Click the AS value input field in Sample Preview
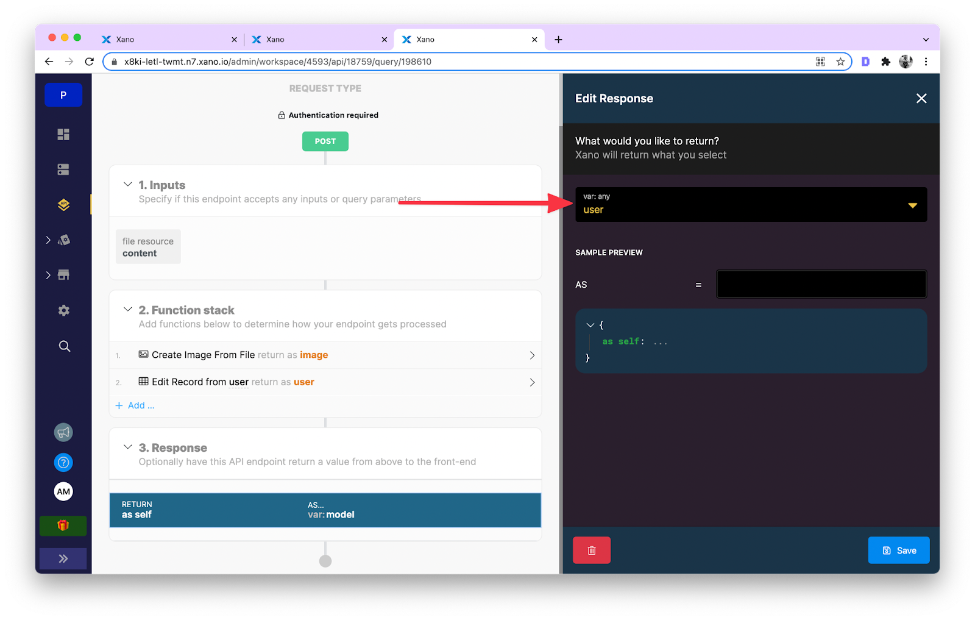Image resolution: width=975 pixels, height=620 pixels. point(821,283)
